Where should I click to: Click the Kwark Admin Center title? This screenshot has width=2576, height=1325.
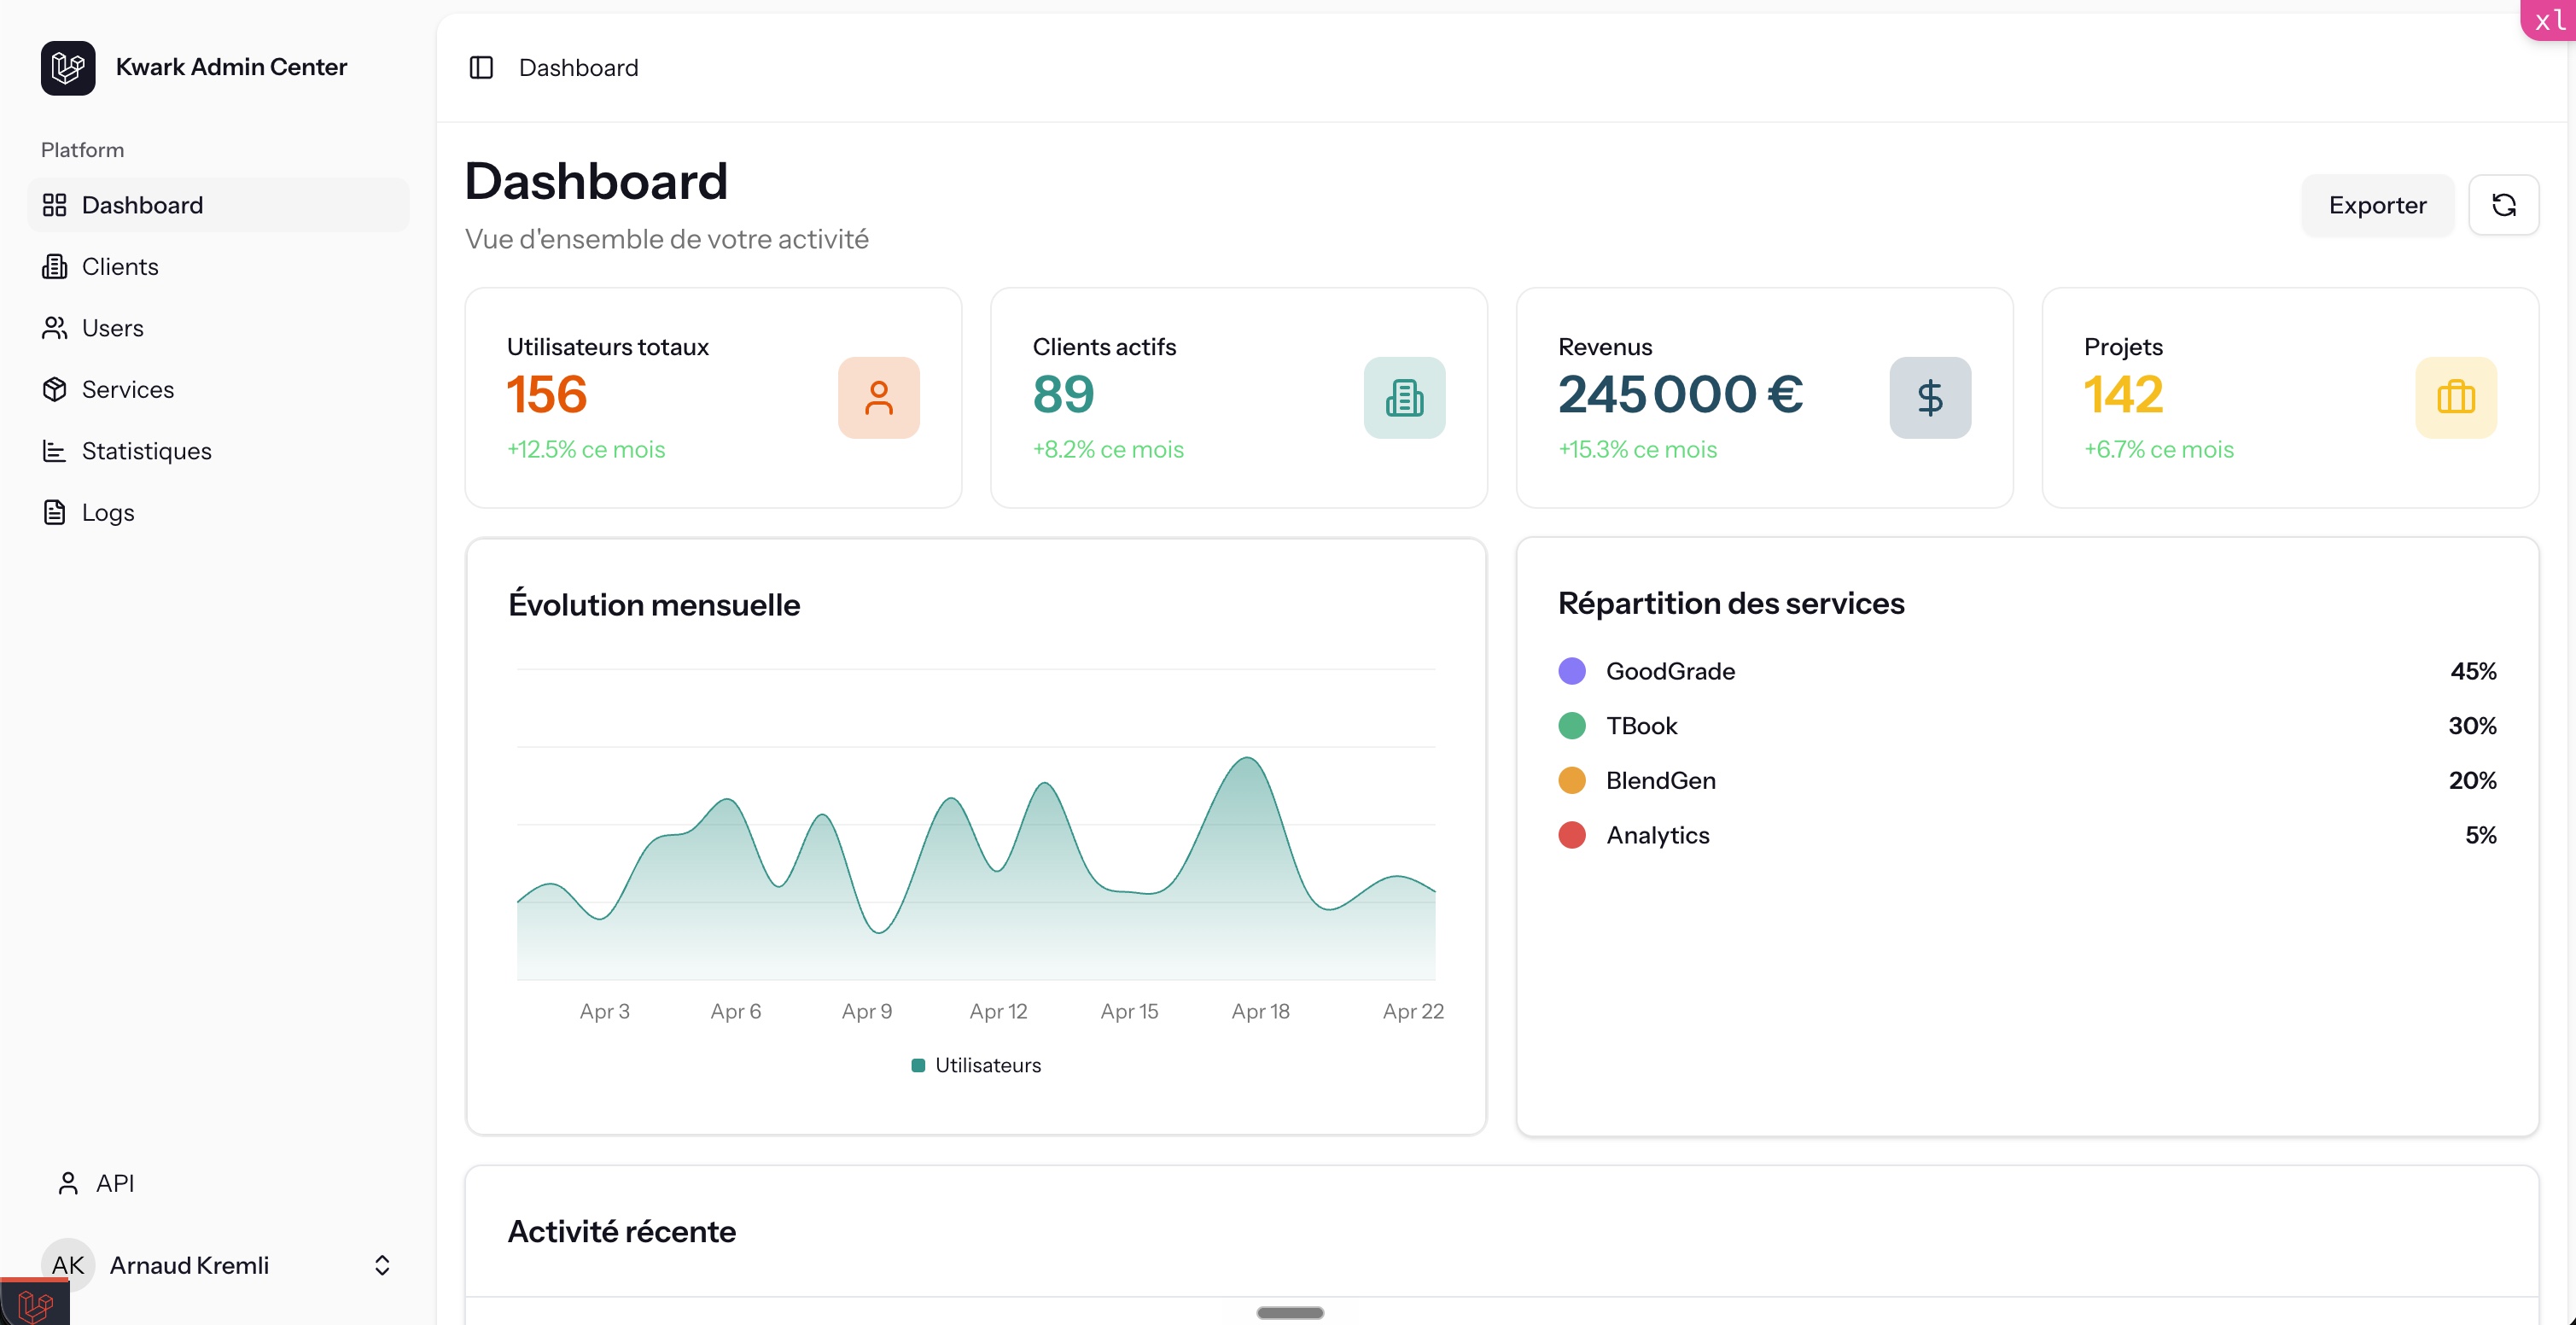point(231,67)
